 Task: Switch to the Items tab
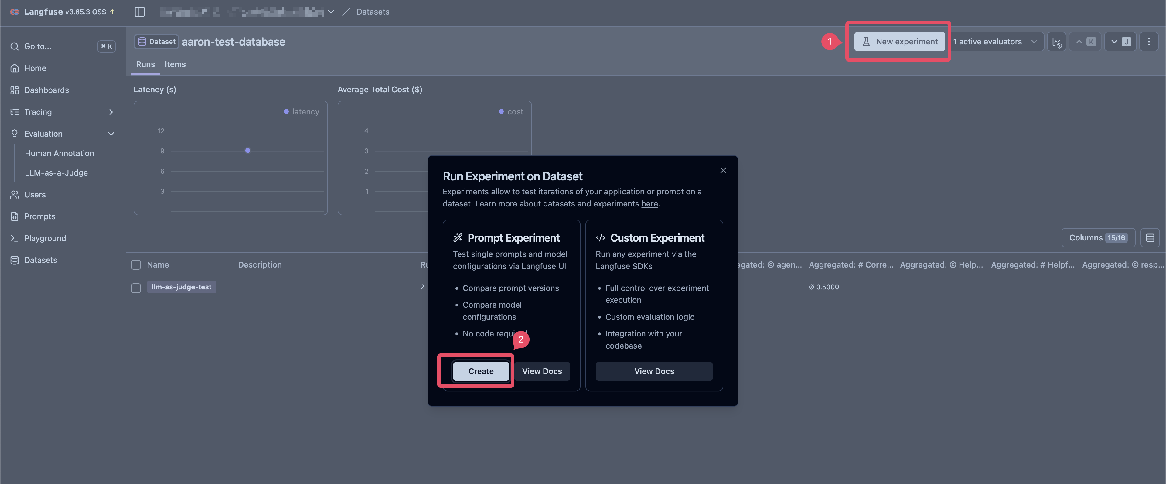pos(175,64)
